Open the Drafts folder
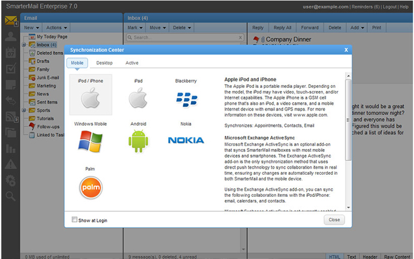 click(x=43, y=61)
